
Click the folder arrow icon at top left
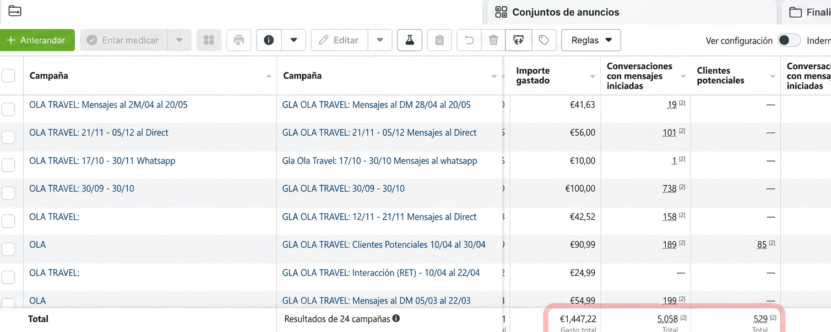pos(15,11)
